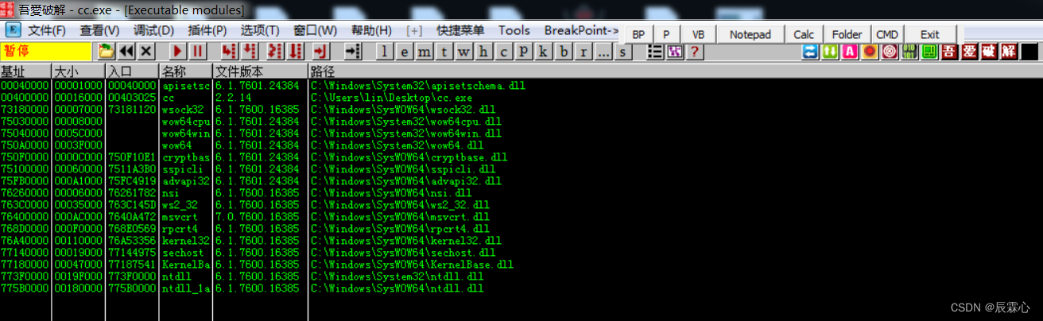
Task: Click the Open file folder icon
Action: (x=107, y=52)
